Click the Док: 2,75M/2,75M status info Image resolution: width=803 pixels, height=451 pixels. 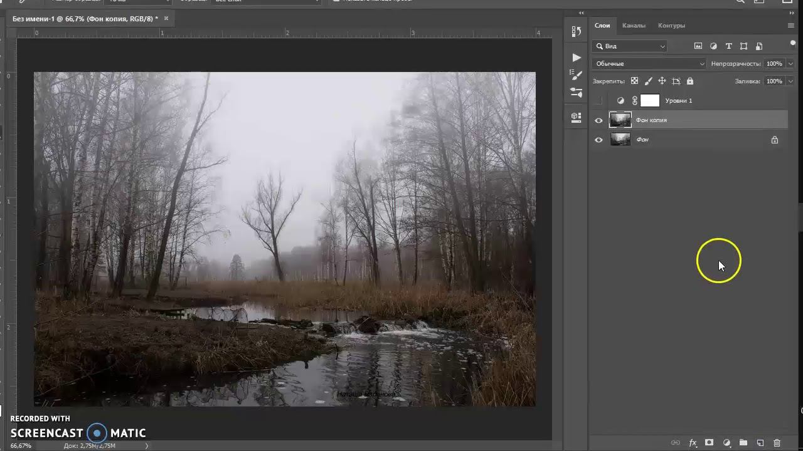point(90,446)
